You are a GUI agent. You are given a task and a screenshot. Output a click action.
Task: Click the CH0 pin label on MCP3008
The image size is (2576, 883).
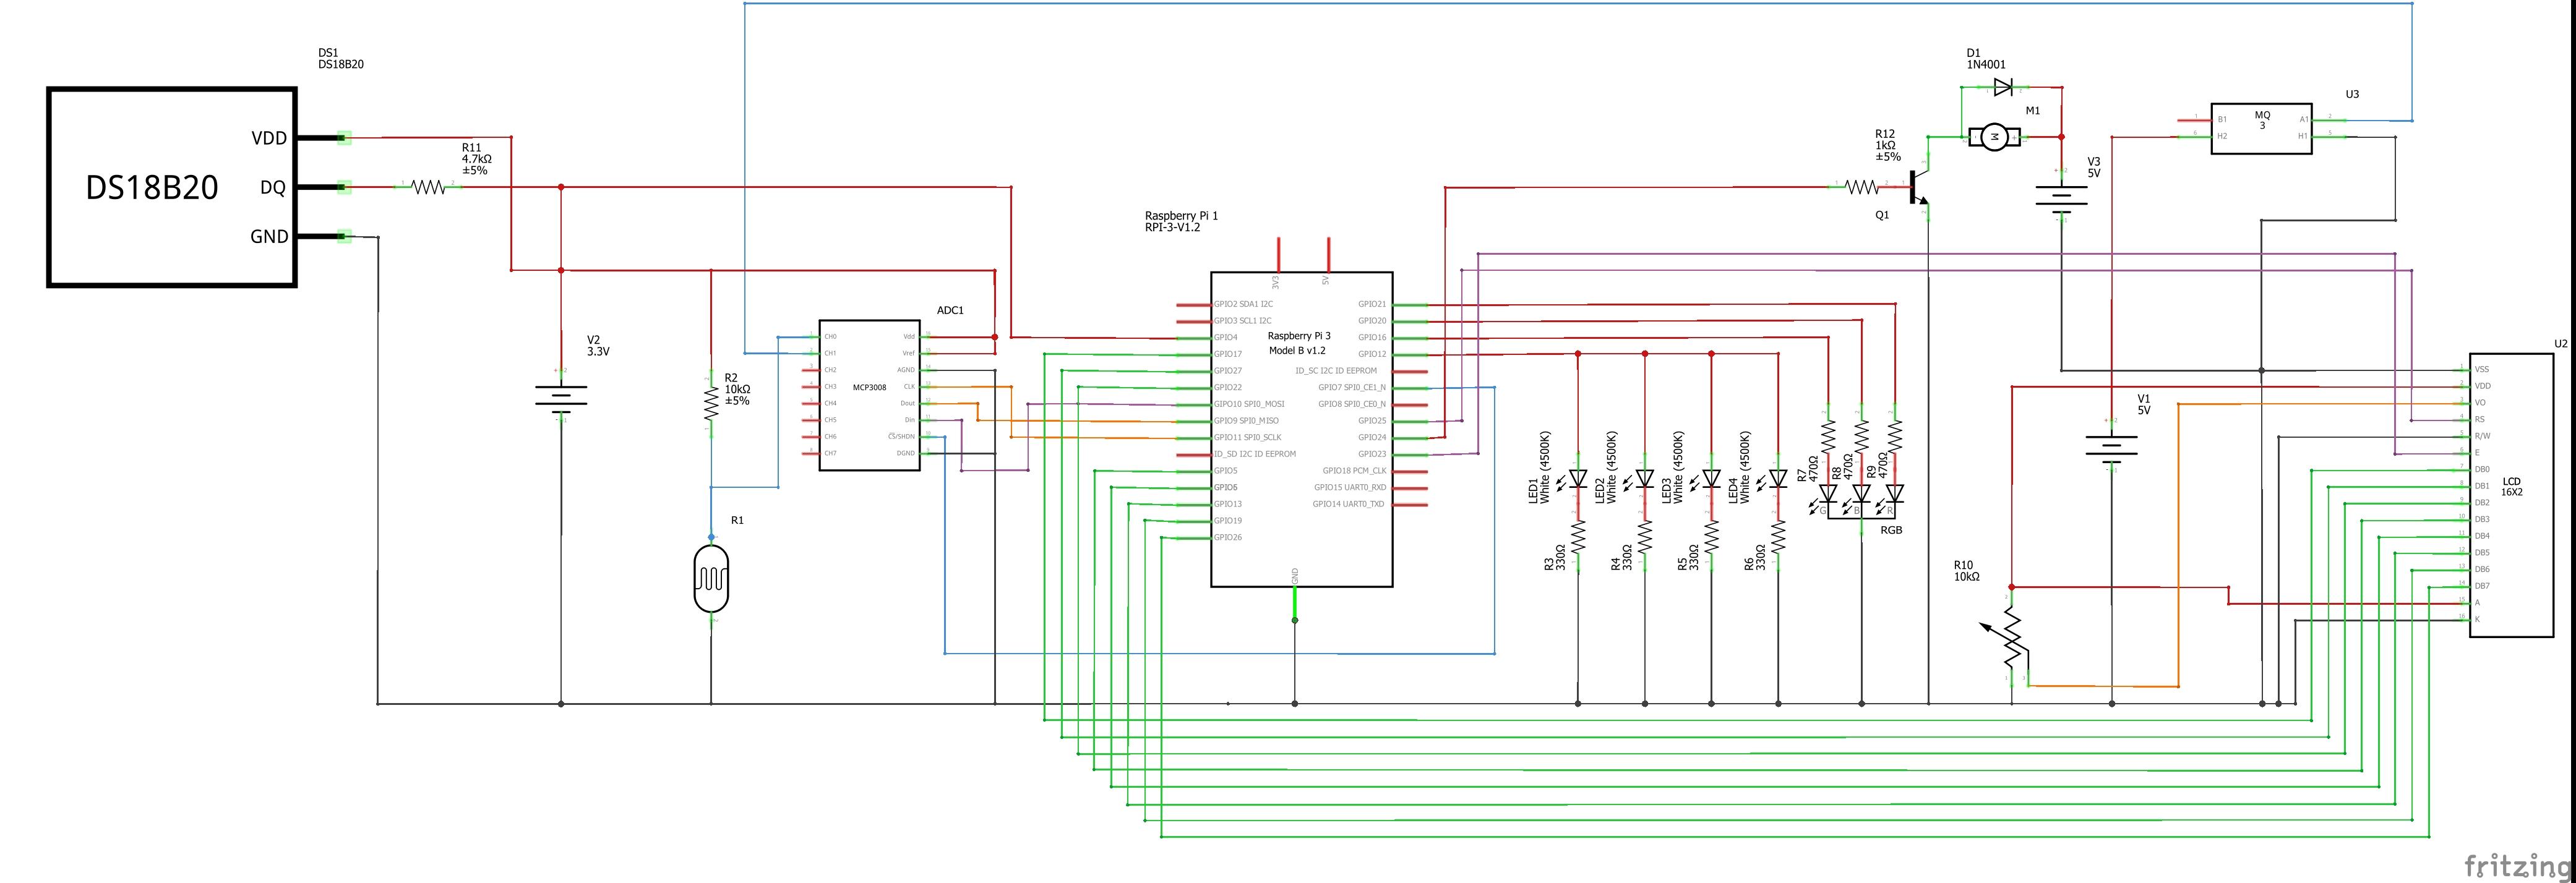(x=830, y=337)
